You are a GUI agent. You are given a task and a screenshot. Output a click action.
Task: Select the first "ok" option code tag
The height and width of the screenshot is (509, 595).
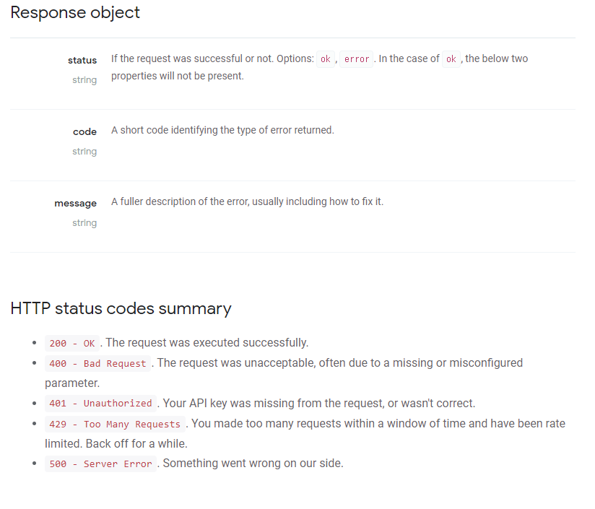(326, 59)
